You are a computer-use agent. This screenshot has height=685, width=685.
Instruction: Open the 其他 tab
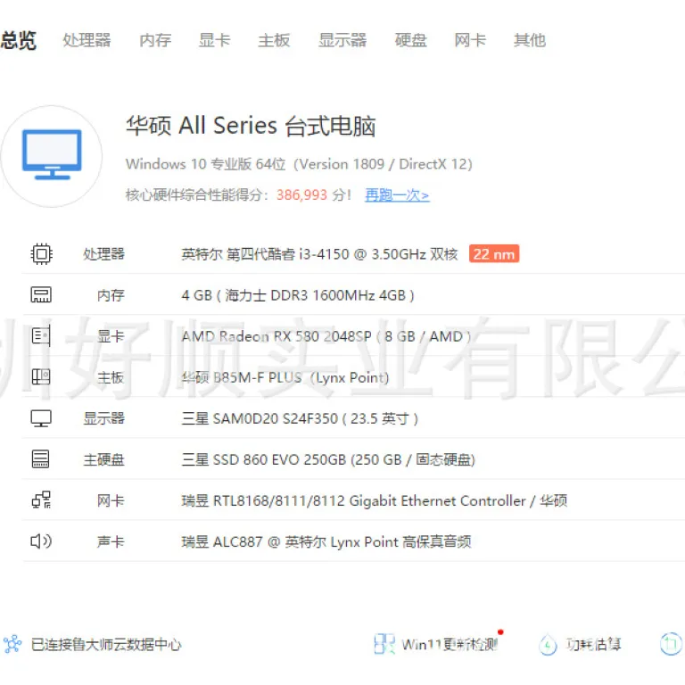[530, 40]
